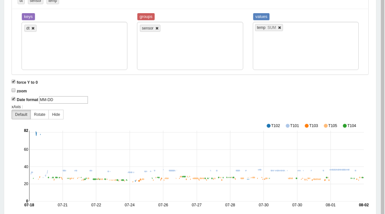
Task: Select the Hide xAxis option
Action: tap(56, 115)
